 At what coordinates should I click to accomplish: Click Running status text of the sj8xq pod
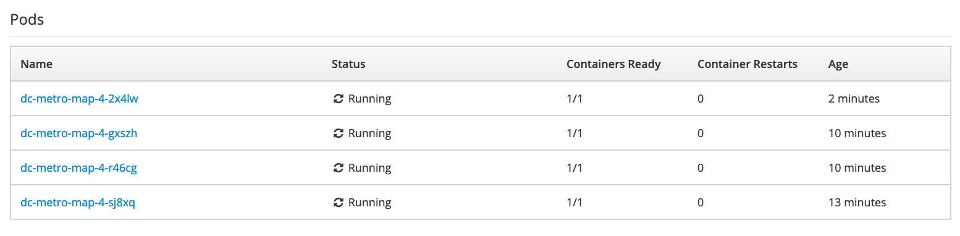point(369,203)
